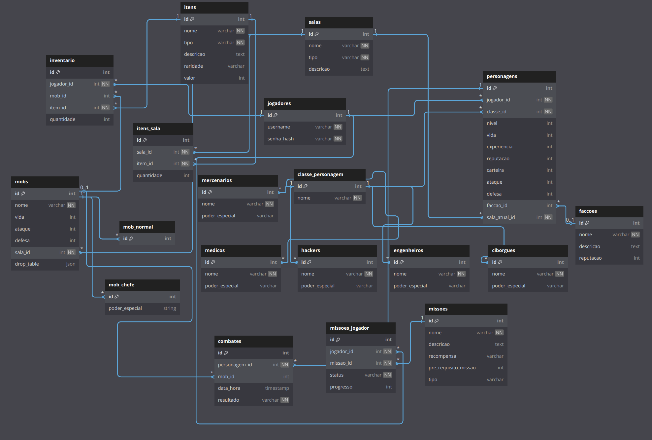Click the missao_id field in missoes_jogador table
This screenshot has height=440, width=652.
tap(361, 363)
